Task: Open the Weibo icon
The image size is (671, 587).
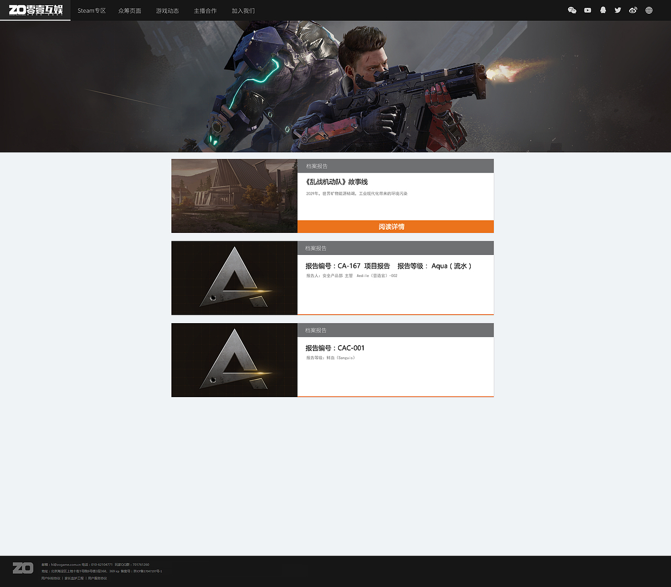Action: coord(633,10)
